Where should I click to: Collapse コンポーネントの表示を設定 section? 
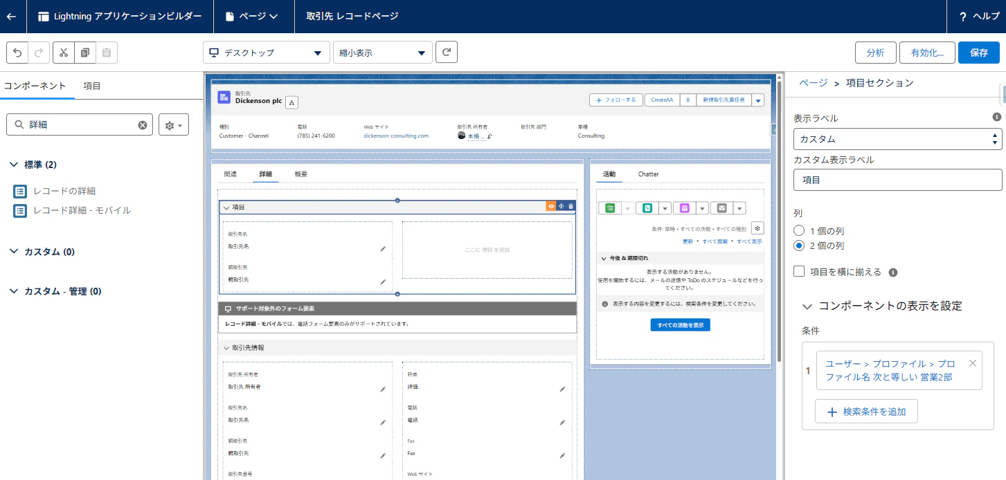click(x=807, y=306)
